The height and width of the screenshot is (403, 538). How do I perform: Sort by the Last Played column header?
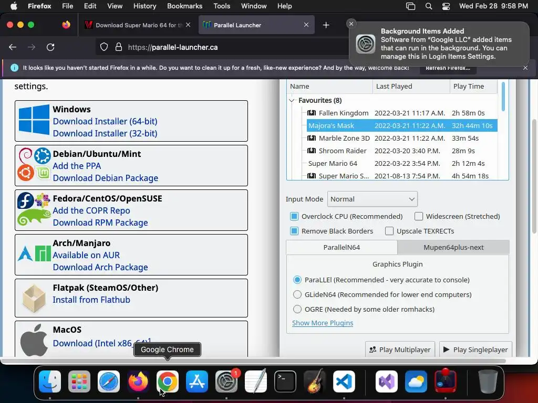[411, 87]
